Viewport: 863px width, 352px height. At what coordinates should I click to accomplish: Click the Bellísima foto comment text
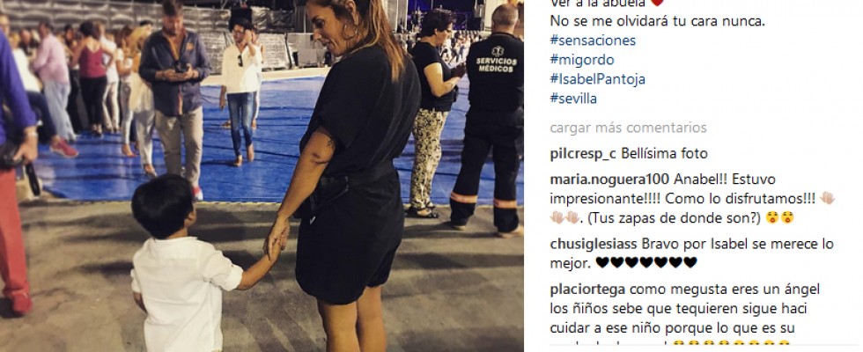coord(664,154)
